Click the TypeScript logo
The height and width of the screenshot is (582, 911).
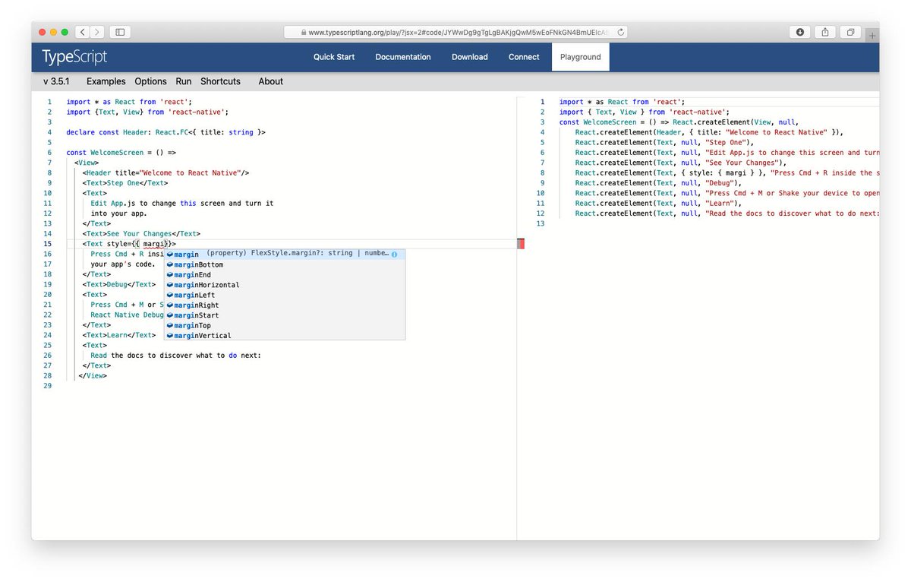(x=74, y=57)
